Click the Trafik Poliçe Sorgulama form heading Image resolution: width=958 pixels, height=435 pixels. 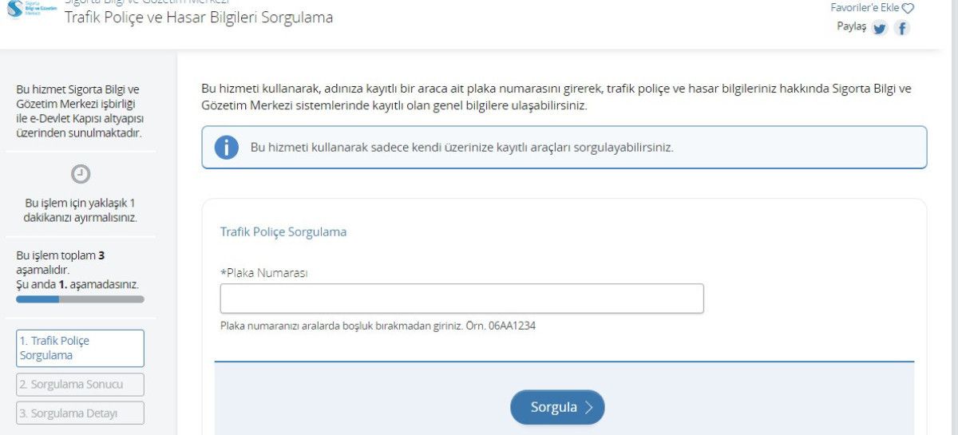point(283,232)
